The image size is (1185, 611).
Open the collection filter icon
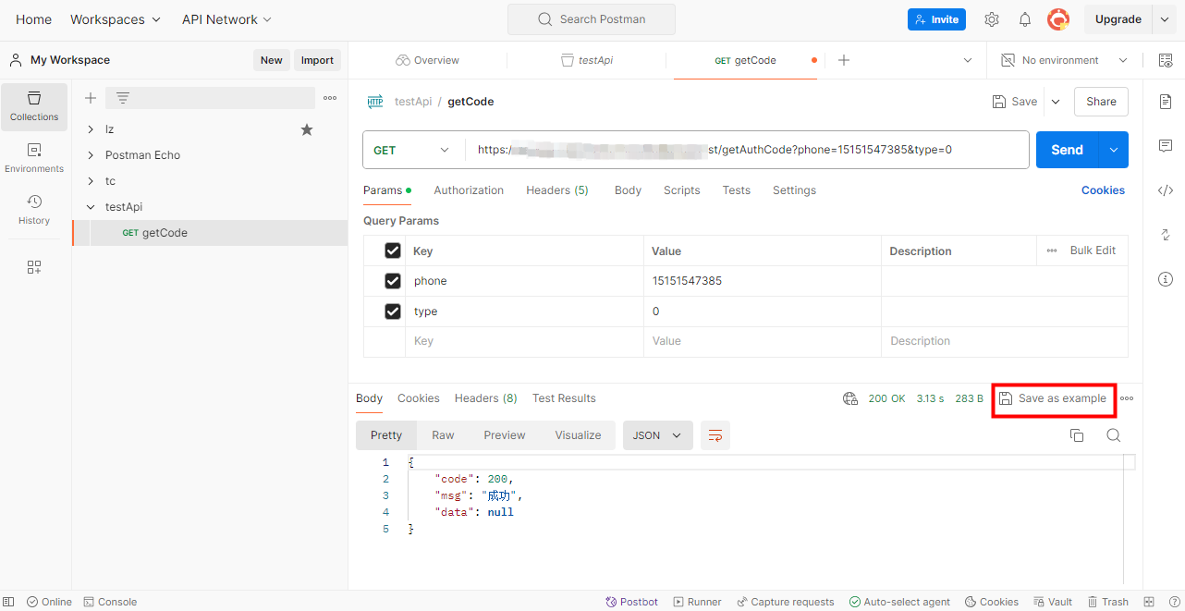[123, 98]
